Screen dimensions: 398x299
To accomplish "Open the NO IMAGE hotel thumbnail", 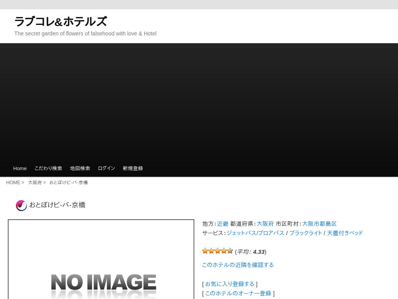I will (101, 259).
